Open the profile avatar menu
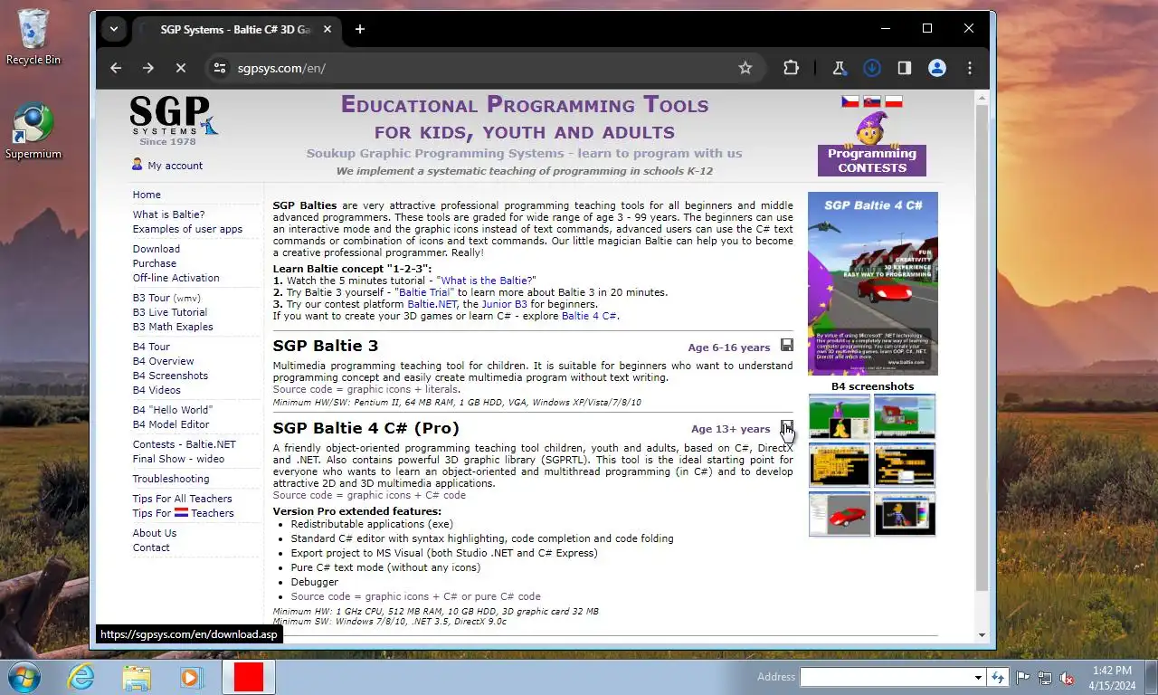The height and width of the screenshot is (695, 1158). [936, 68]
